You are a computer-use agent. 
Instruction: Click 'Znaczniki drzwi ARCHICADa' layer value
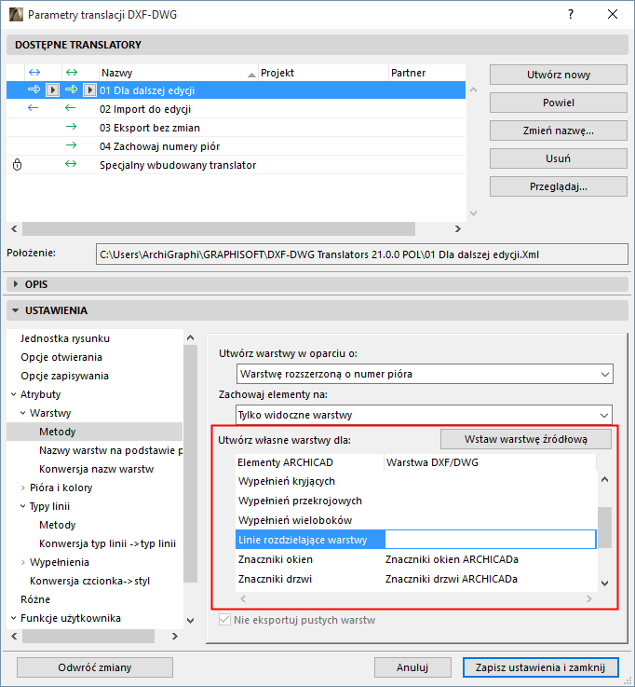tap(452, 579)
